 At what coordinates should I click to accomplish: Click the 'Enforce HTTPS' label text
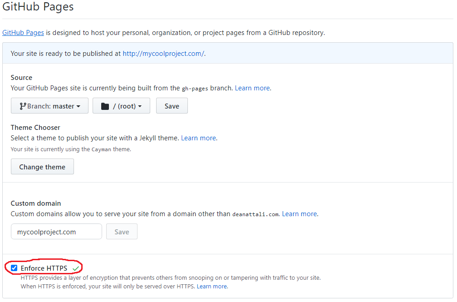[x=44, y=268]
